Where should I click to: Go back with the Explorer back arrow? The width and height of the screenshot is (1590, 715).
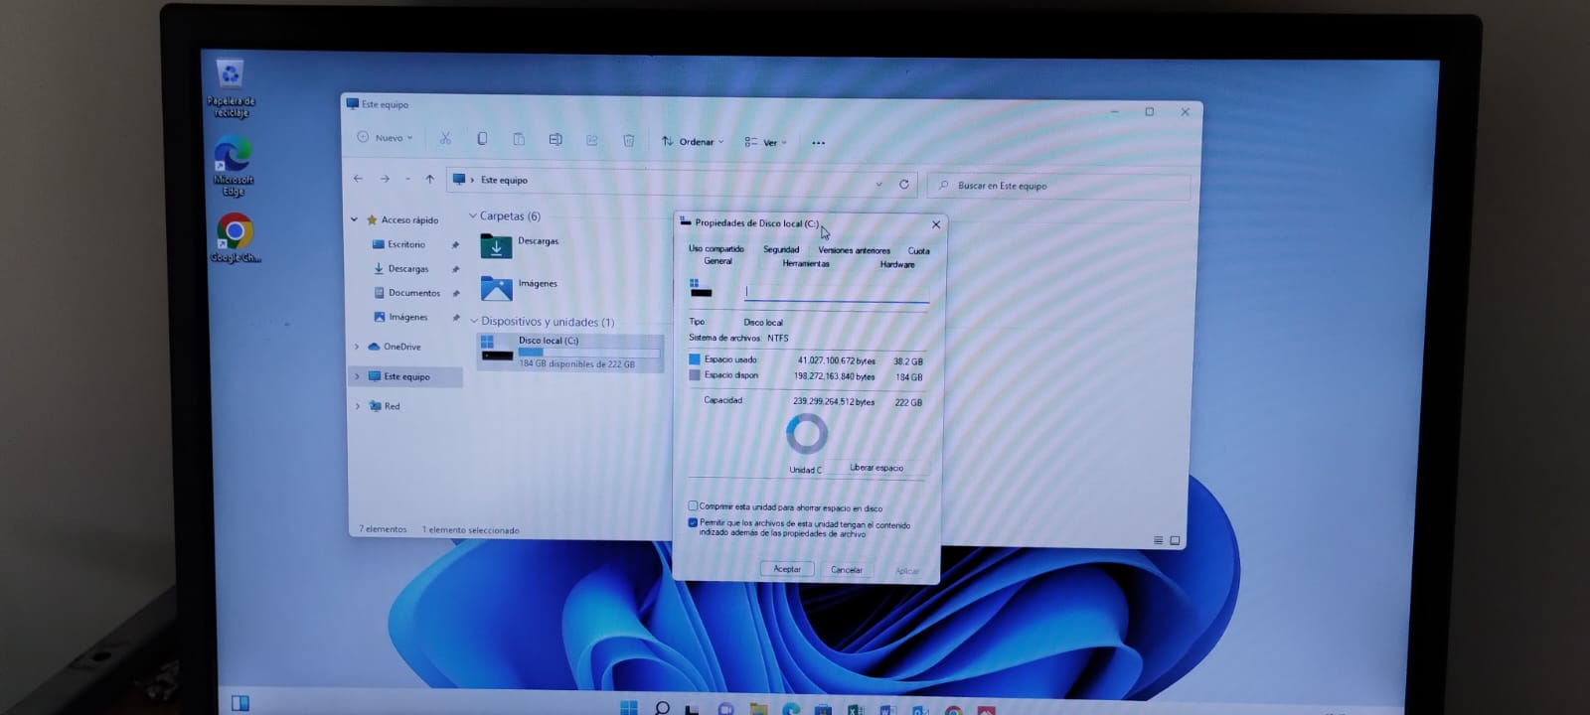(x=358, y=179)
